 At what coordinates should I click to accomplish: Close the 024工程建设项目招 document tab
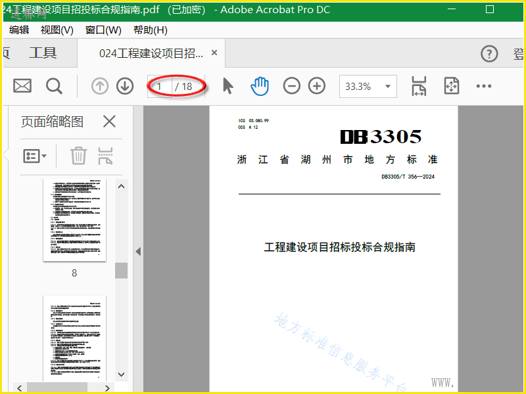click(x=214, y=53)
